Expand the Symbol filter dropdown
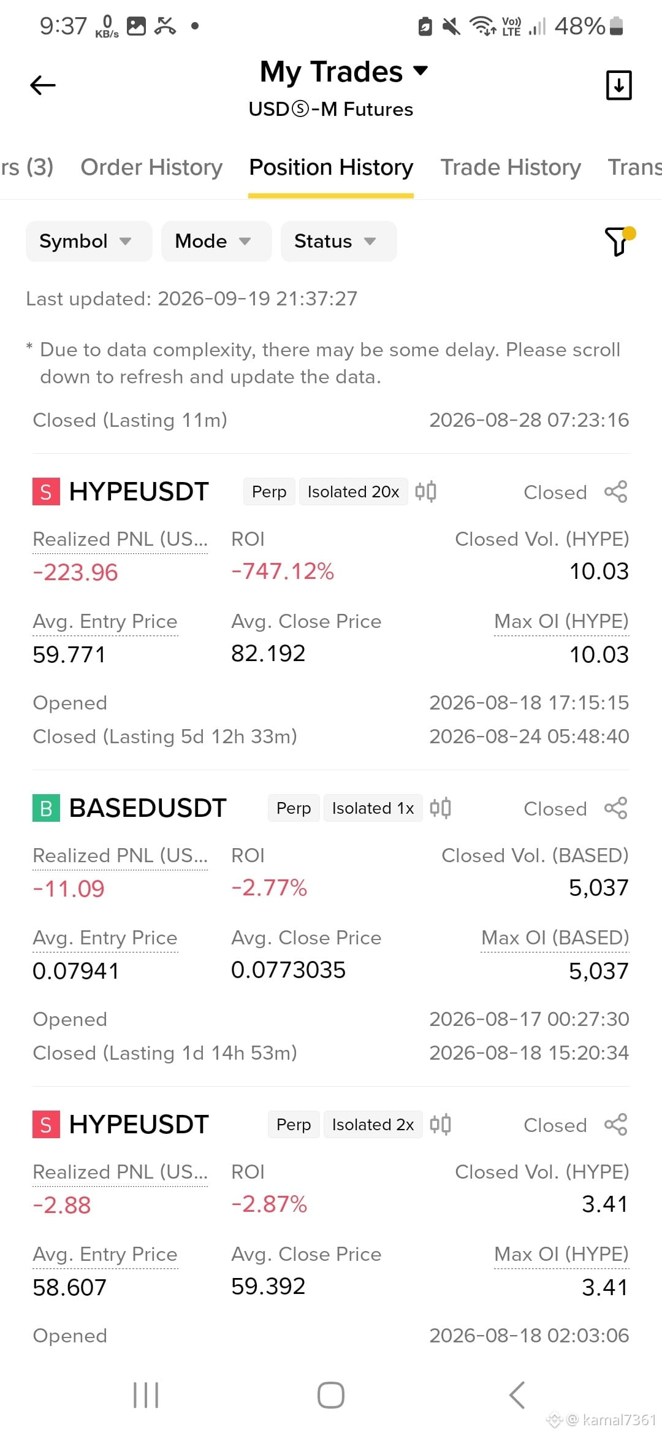662x1435 pixels. pyautogui.click(x=89, y=241)
